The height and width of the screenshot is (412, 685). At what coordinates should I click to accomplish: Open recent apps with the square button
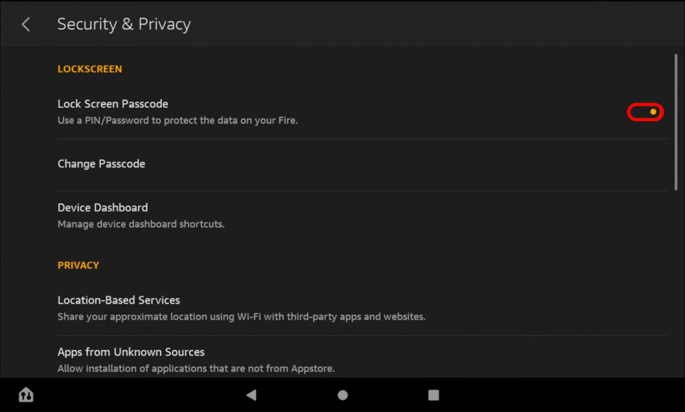coord(432,395)
